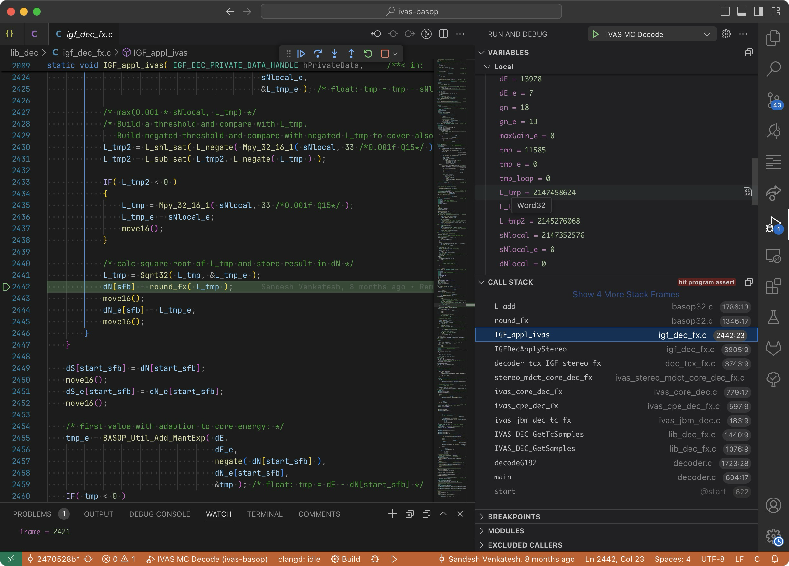Click the Step Into debug icon
This screenshot has width=789, height=566.
pyautogui.click(x=334, y=54)
